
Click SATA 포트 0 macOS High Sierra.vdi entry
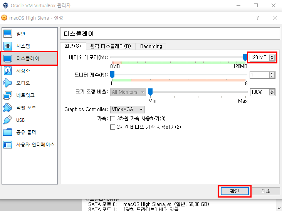tap(149, 204)
